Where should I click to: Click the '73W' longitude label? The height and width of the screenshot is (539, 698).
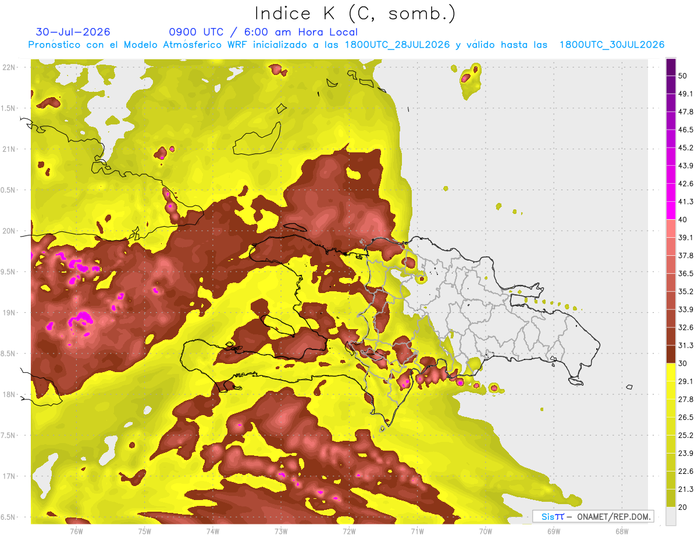280,531
